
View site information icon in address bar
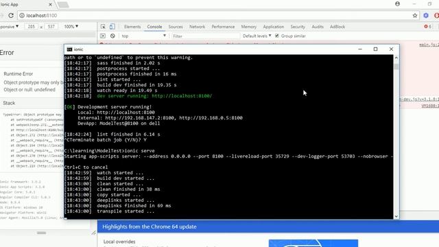[22, 16]
